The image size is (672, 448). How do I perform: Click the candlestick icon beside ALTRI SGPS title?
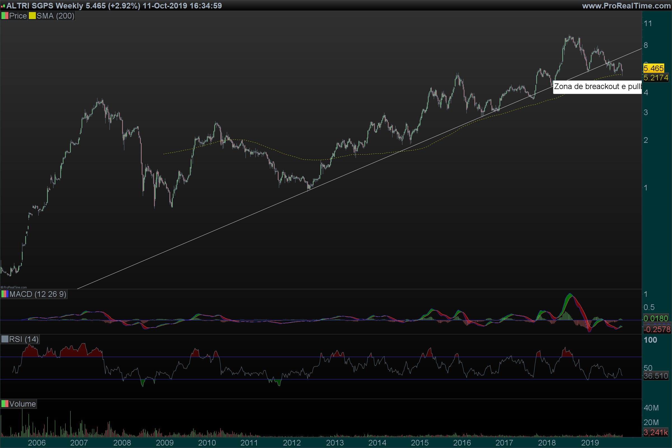pyautogui.click(x=3, y=6)
